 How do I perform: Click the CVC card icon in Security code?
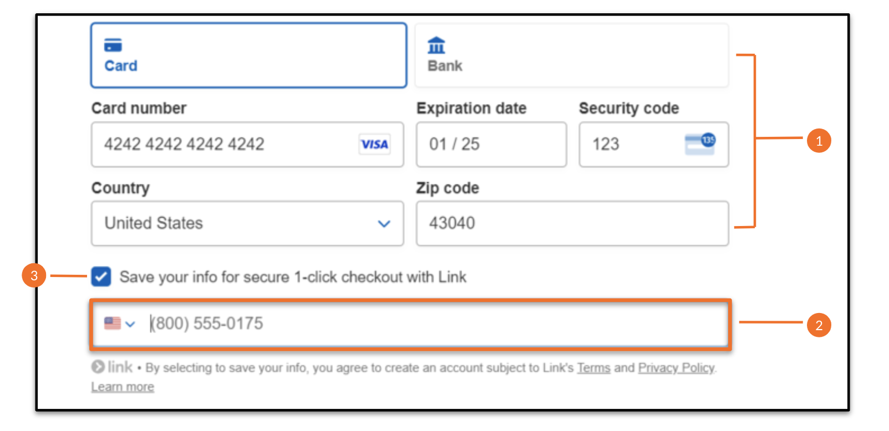point(700,144)
